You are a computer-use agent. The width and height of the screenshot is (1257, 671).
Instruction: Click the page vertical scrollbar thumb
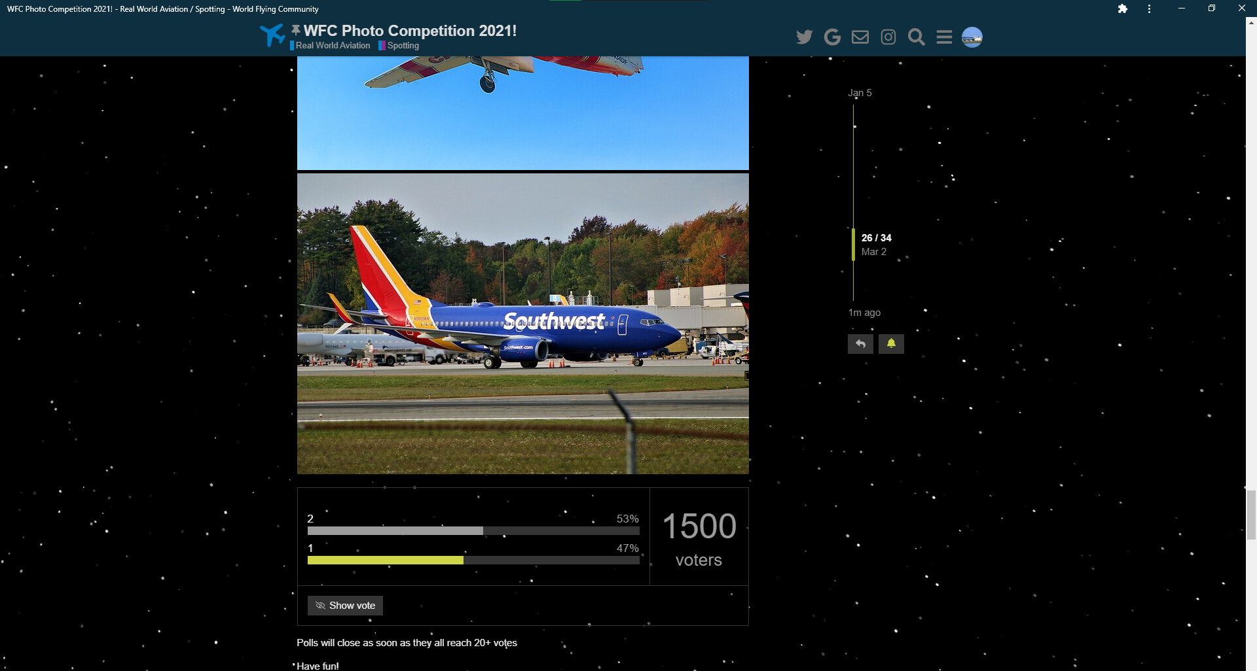tap(1251, 515)
